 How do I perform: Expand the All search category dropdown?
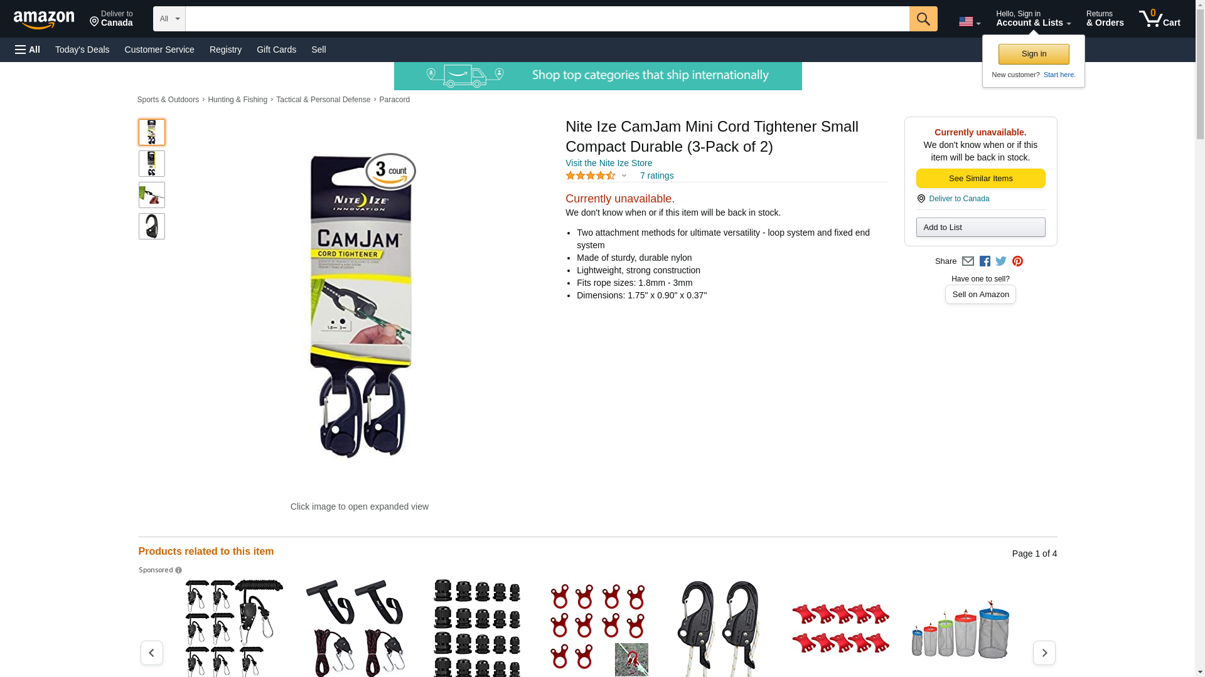(x=169, y=19)
